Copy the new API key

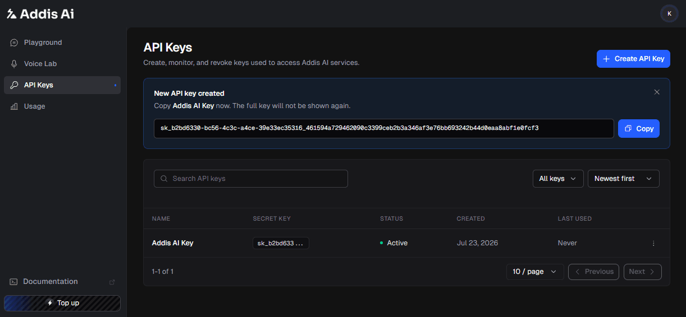click(x=639, y=128)
